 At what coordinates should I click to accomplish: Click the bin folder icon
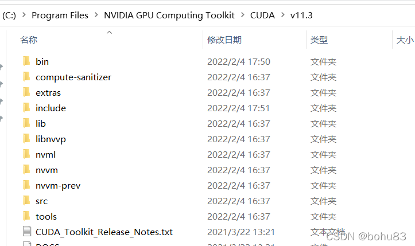[x=26, y=61]
